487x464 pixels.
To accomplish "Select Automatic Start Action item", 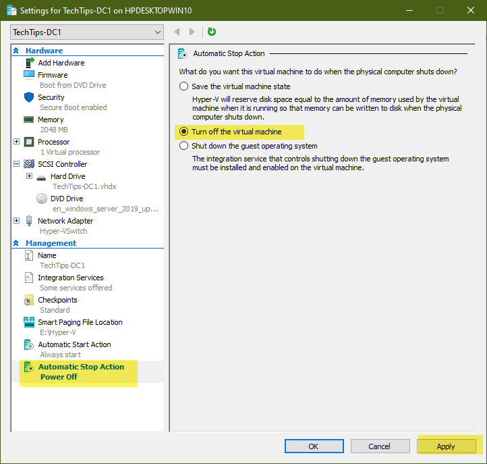I will click(x=74, y=344).
